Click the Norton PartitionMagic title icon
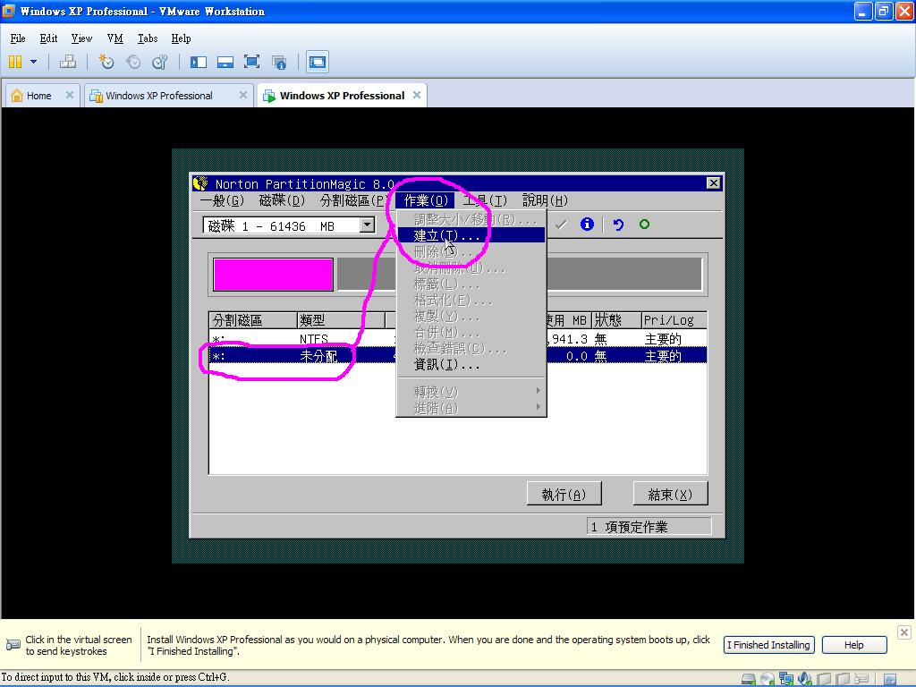This screenshot has height=687, width=916. (x=200, y=183)
